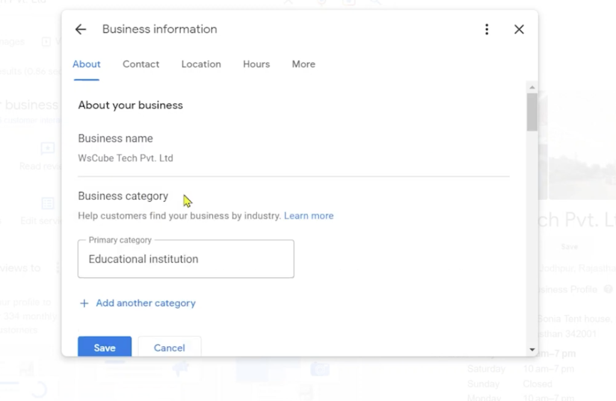Switch to the Contact tab

click(141, 64)
